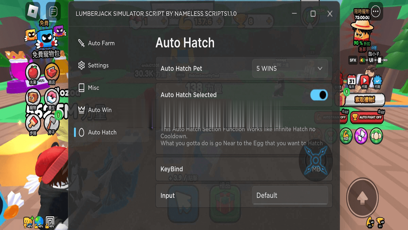Disable the Auto Hatch Selected toggle
Screen dimensions: 408x230
[x=319, y=95]
